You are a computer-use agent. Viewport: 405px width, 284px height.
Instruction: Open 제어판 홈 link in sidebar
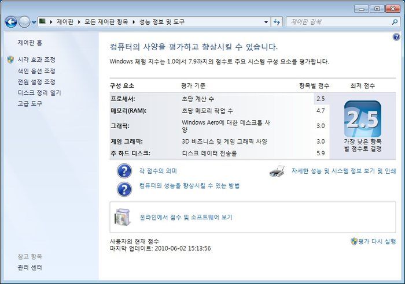pos(30,43)
